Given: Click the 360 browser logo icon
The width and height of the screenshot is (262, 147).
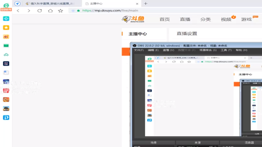Looking at the screenshot, I should 6,5.
